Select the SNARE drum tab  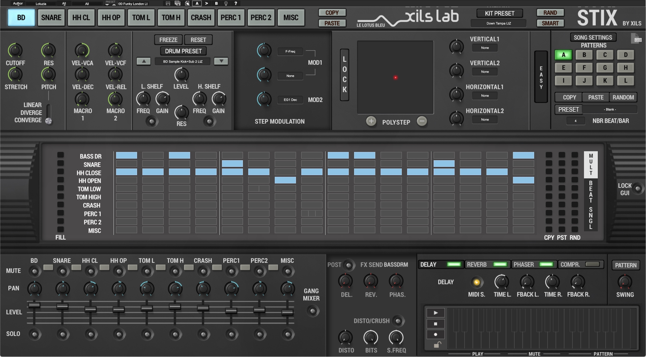(51, 18)
